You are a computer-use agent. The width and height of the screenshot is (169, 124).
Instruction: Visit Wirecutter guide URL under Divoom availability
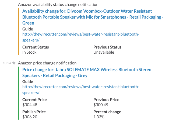81,37
